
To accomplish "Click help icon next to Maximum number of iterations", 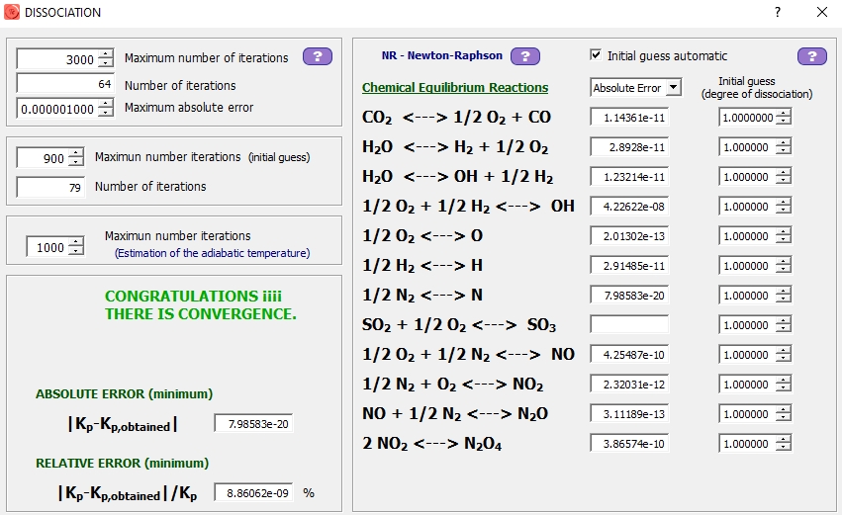I will [318, 56].
